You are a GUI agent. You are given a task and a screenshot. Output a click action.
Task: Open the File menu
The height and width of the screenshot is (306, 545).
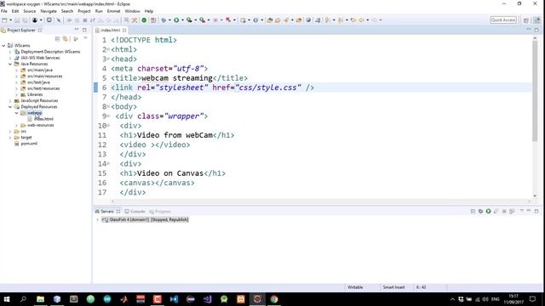click(x=4, y=11)
